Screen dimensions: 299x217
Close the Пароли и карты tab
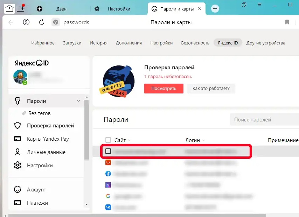click(200, 9)
